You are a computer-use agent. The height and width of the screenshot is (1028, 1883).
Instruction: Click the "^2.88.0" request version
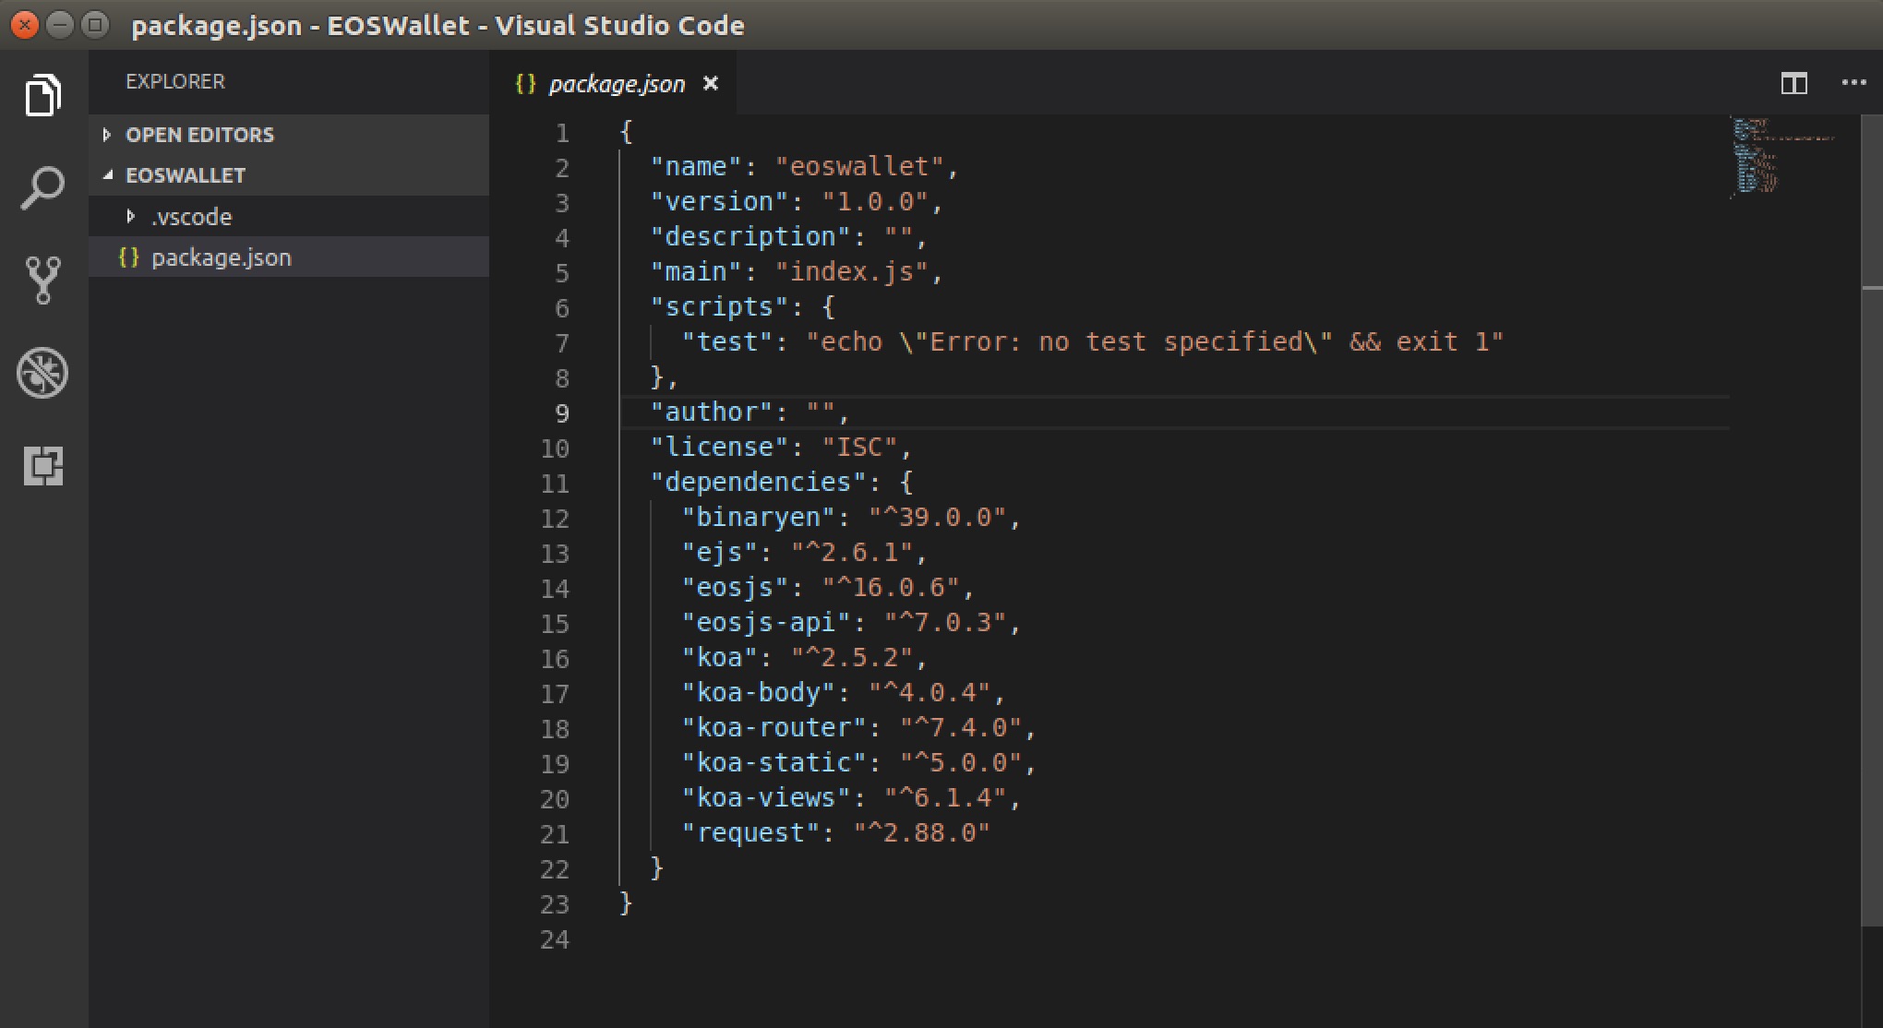tap(921, 833)
